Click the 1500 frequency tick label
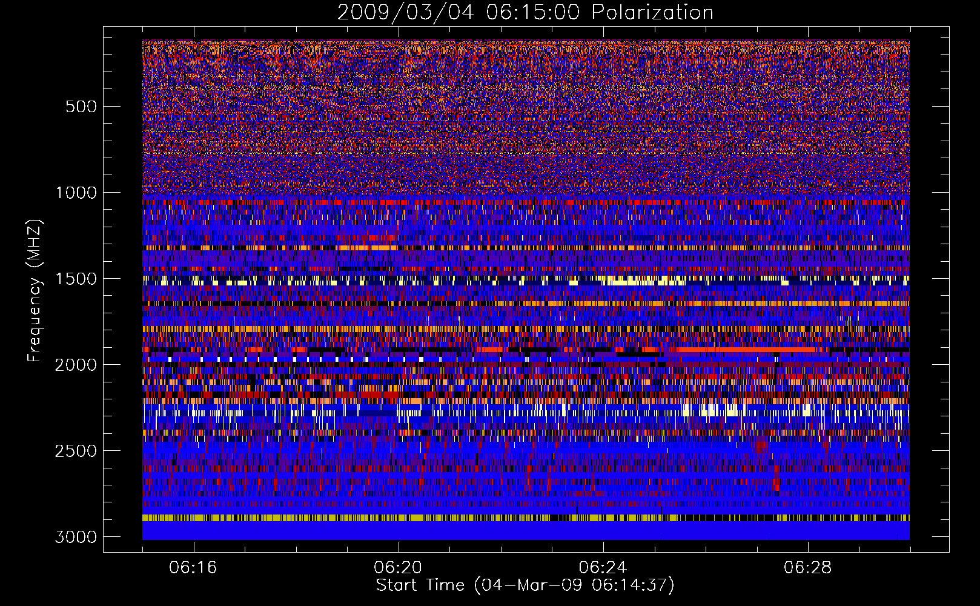The width and height of the screenshot is (980, 606). pos(76,279)
